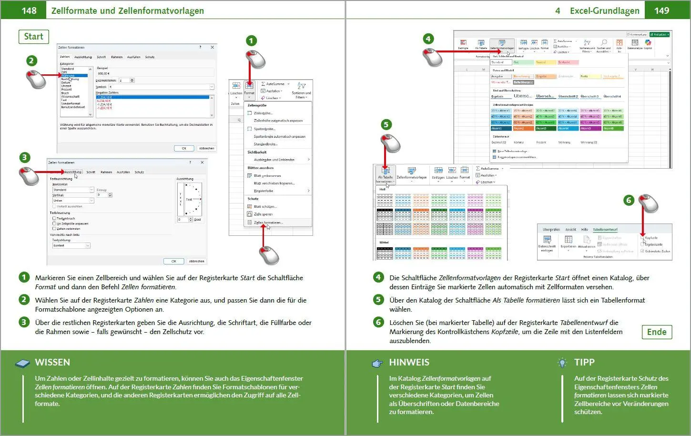Open the Horizontal alignment dropdown
The image size is (691, 436).
coord(73,190)
